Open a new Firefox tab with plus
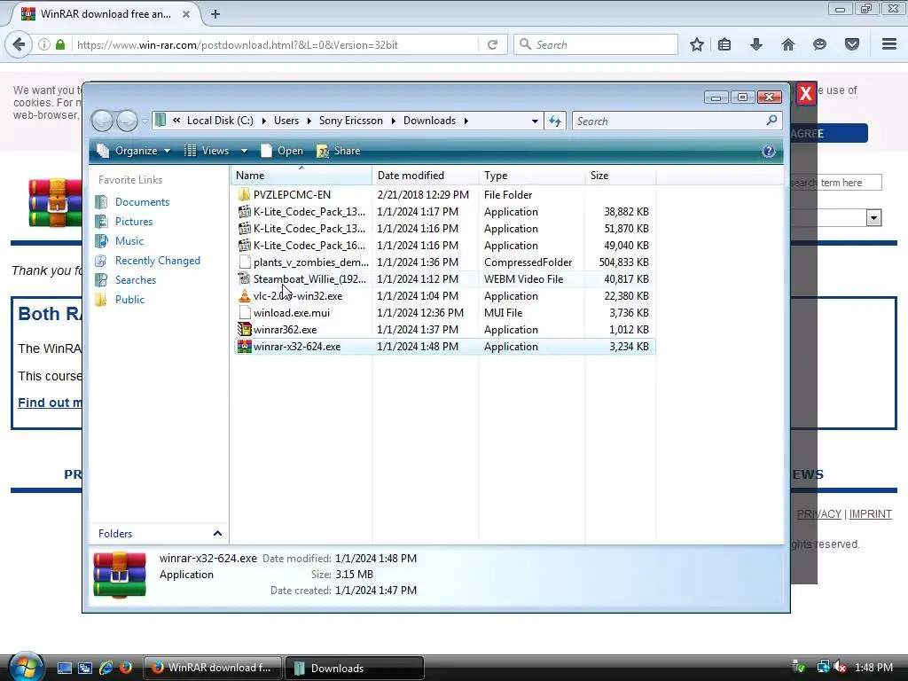The height and width of the screenshot is (681, 908). tap(215, 14)
